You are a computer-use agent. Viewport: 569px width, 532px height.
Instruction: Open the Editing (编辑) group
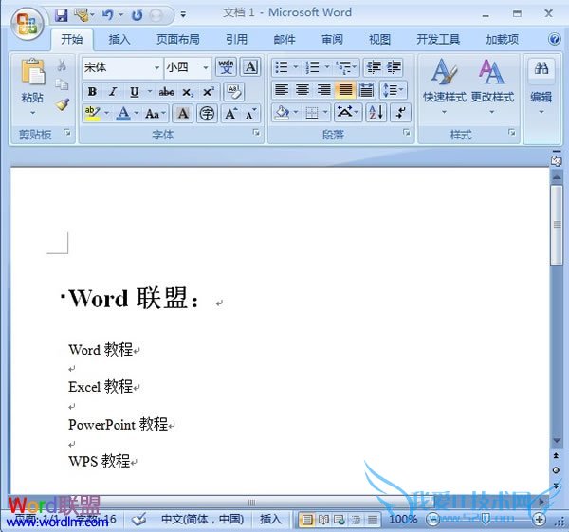click(x=541, y=85)
